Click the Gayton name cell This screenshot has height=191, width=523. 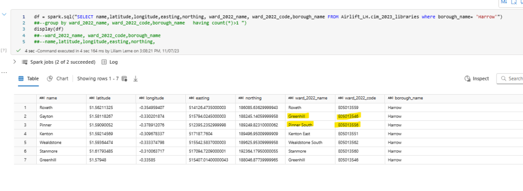coord(61,116)
